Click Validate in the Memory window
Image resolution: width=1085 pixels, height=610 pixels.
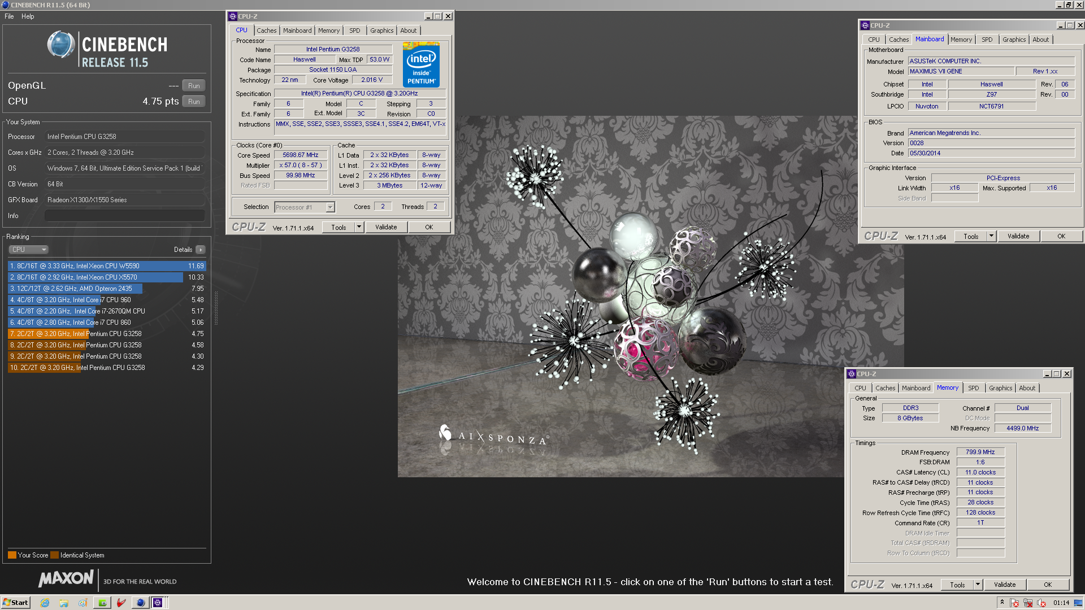[1005, 585]
